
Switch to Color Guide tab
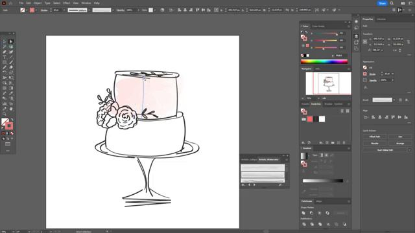(x=318, y=27)
